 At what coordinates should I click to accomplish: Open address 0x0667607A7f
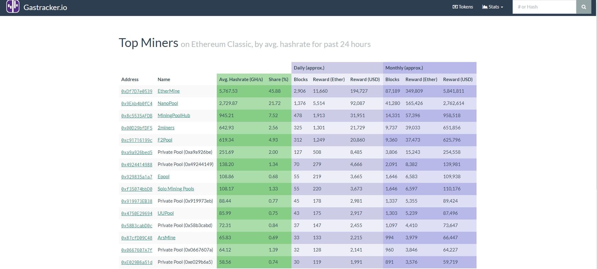tap(137, 250)
